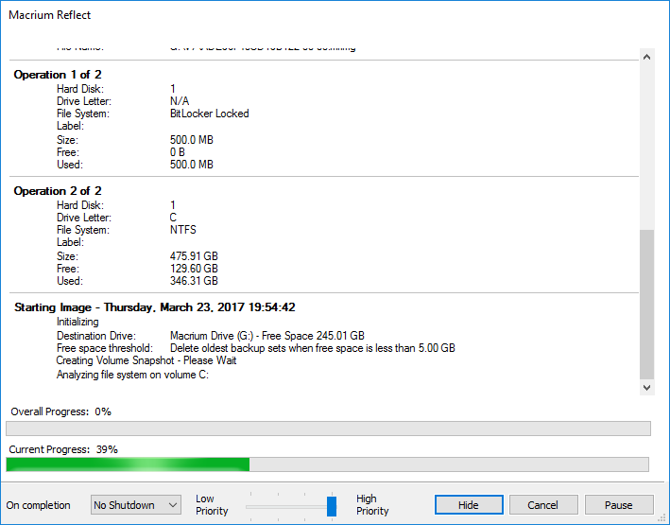
Task: Click the Macrium Reflect window title
Action: pyautogui.click(x=49, y=15)
